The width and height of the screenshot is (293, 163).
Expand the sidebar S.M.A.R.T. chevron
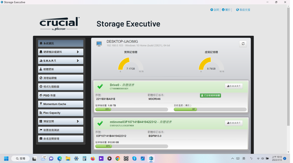click(78, 61)
